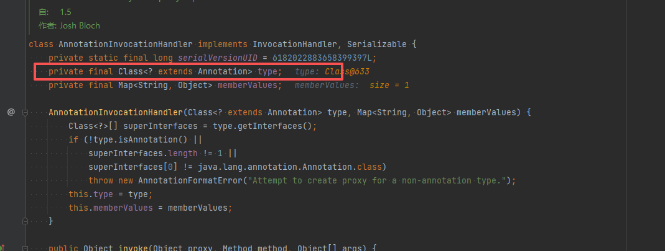This screenshot has height=251, width=665.
Task: Select the AnnotationFormatError class reference
Action: 190,181
